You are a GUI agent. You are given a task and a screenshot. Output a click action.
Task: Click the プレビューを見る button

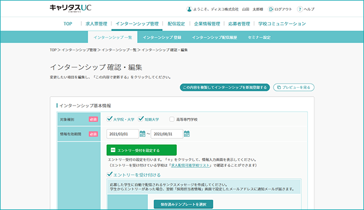tap(293, 87)
